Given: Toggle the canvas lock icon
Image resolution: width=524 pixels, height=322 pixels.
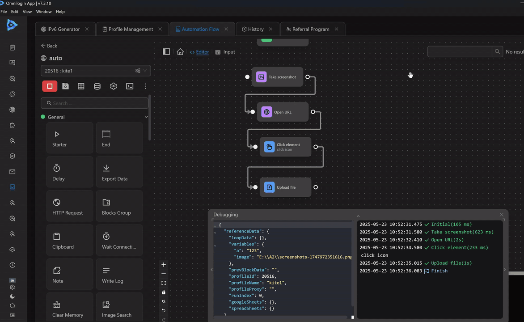Looking at the screenshot, I should point(164,292).
